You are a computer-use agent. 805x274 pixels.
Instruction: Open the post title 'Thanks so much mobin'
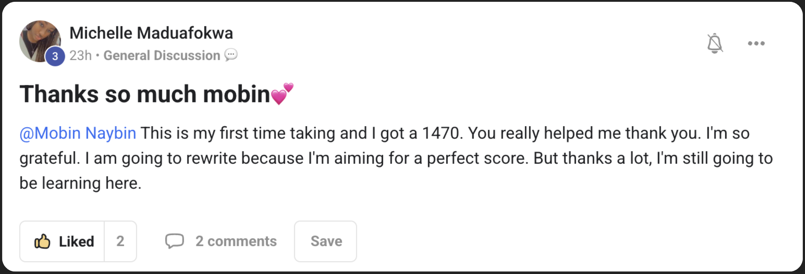145,94
